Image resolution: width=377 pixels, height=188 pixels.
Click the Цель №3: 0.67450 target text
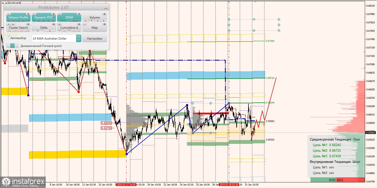(327, 156)
